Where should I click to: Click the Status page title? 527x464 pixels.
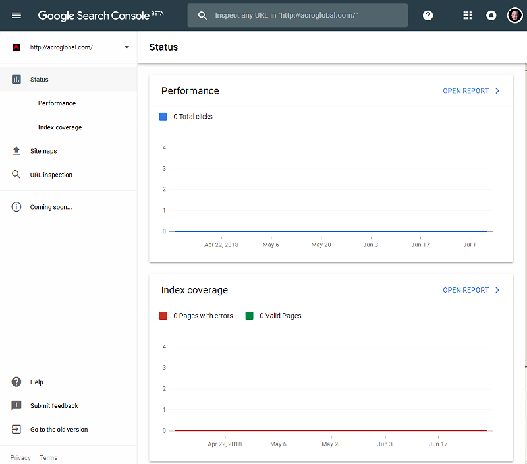[x=163, y=47]
